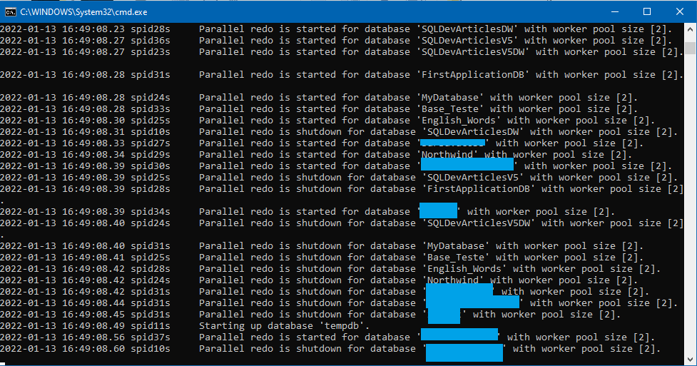
Task: Click timestamp 16:49:08.41
Action: pos(93,258)
